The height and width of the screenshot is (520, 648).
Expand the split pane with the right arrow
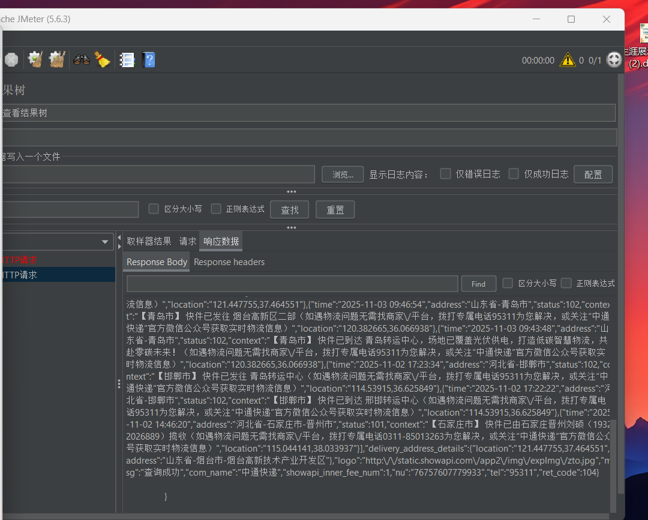coord(119,246)
